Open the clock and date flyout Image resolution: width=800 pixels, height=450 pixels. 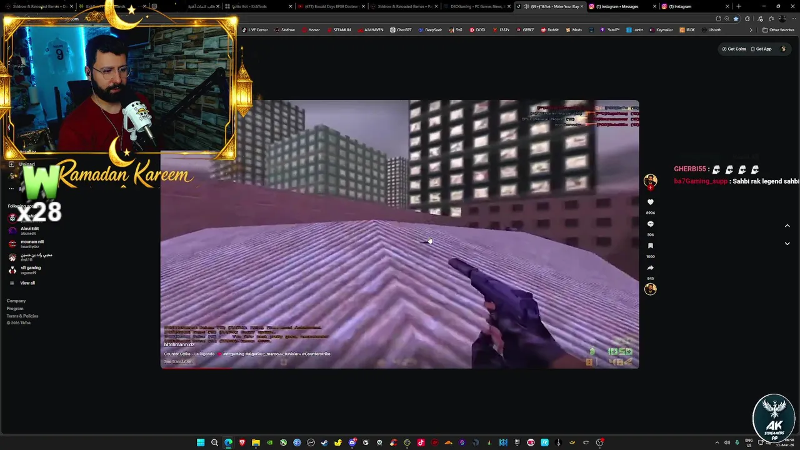(786, 442)
